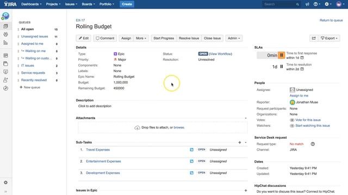This screenshot has height=195, width=348.
Task: Click the Assign to me link
Action: tap(299, 95)
